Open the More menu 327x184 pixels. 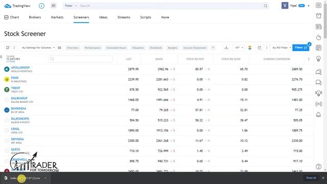click(x=165, y=17)
